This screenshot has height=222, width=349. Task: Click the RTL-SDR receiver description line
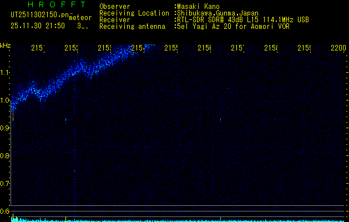pos(242,19)
